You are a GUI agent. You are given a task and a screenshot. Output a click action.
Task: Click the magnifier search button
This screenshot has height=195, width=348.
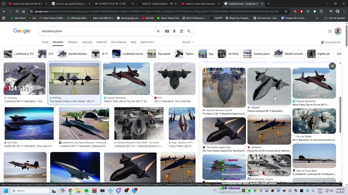pyautogui.click(x=189, y=31)
